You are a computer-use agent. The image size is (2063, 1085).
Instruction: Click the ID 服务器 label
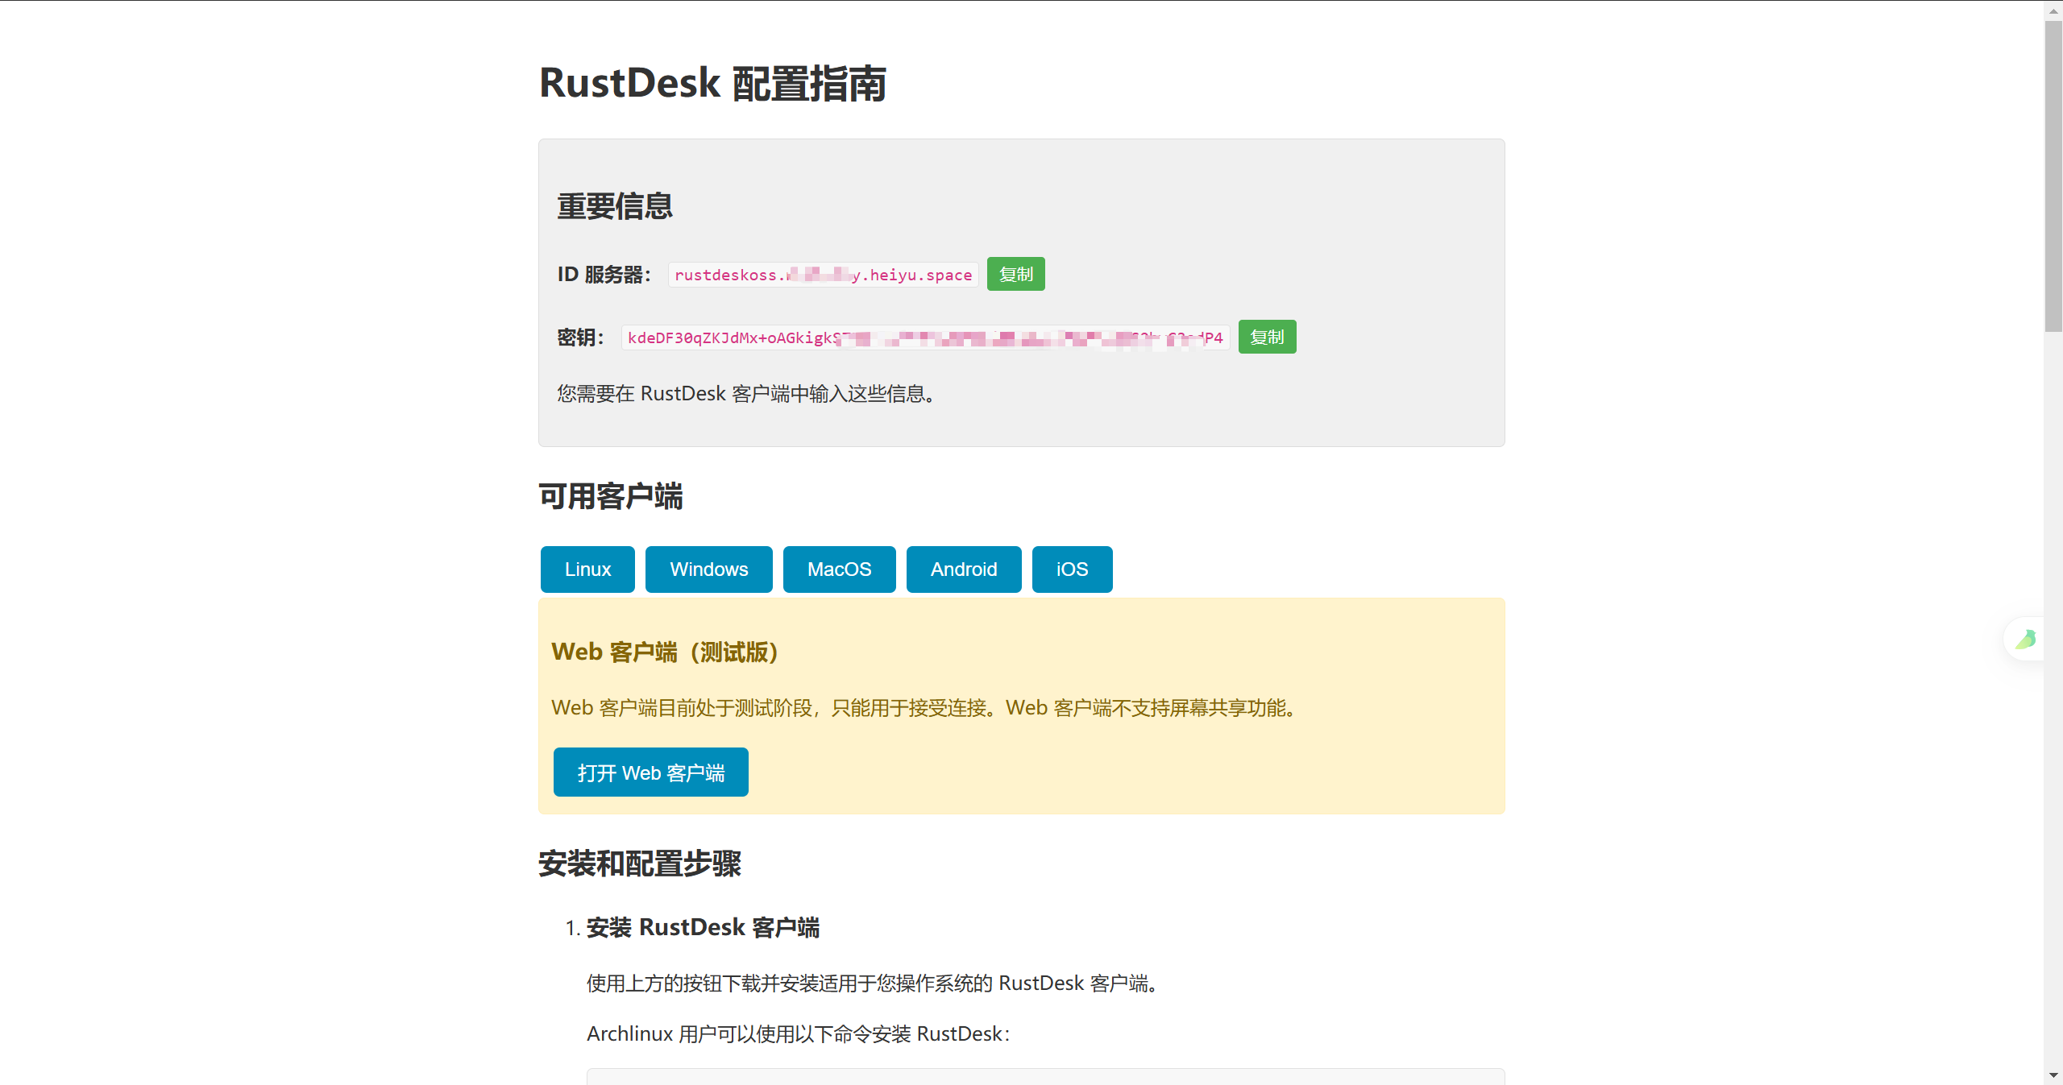604,275
